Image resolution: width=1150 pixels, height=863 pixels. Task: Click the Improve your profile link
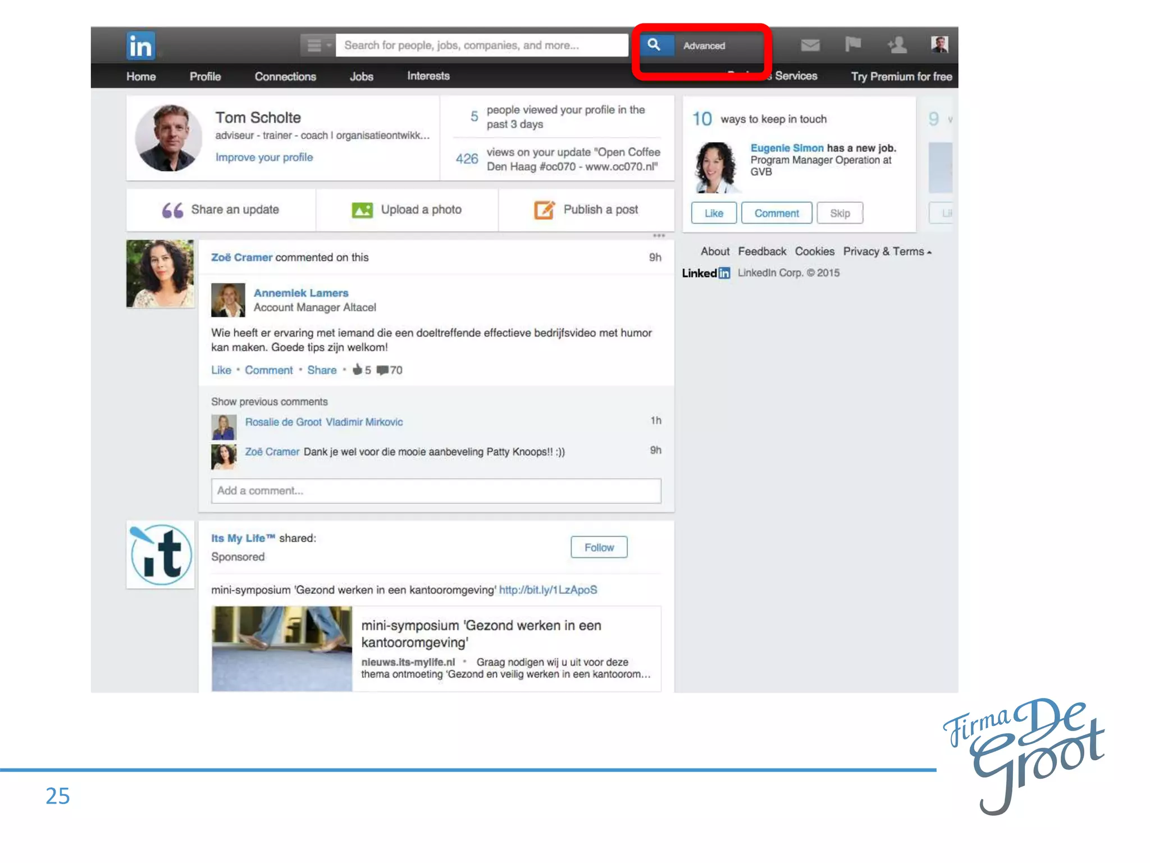coord(264,157)
